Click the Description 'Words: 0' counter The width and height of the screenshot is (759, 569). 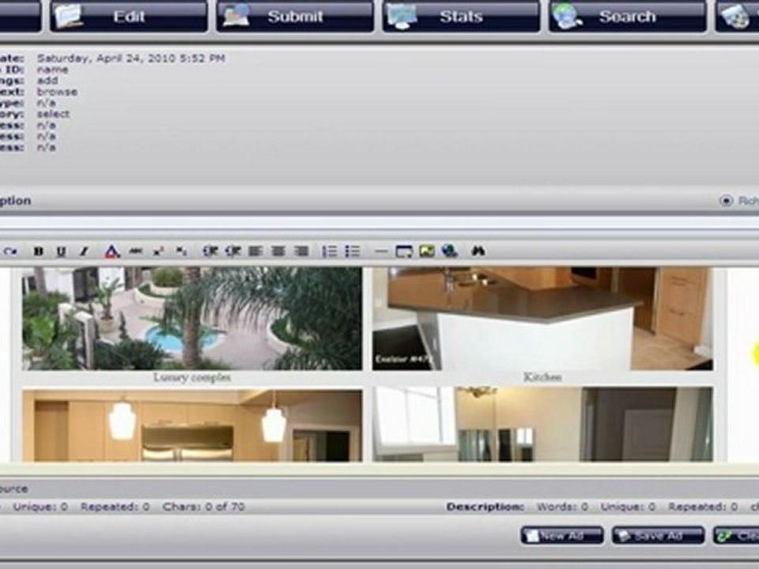point(562,507)
